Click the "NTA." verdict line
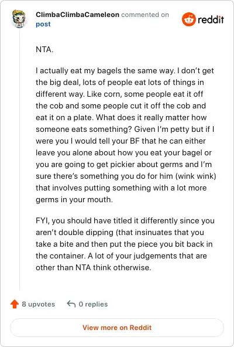The width and height of the screenshot is (234, 347). (44, 49)
